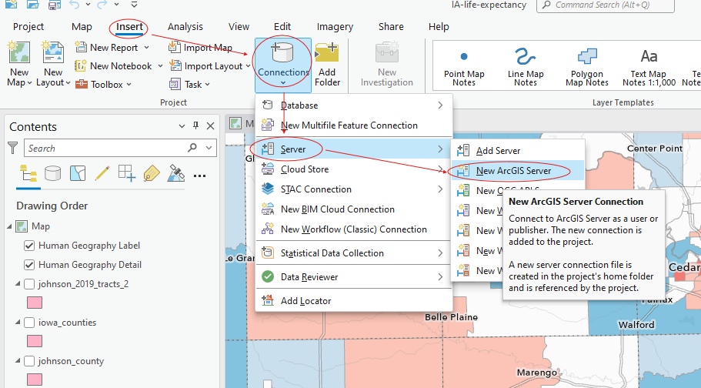Collapse the Map tree node
The height and width of the screenshot is (388, 701).
9,227
